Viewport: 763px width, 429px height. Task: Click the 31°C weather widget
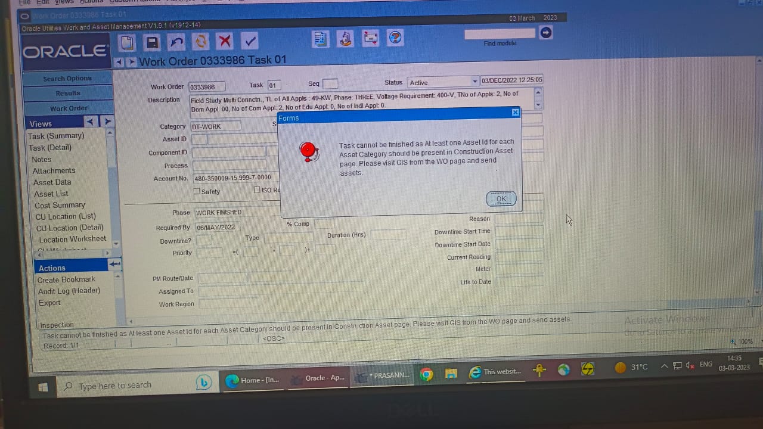tap(631, 367)
